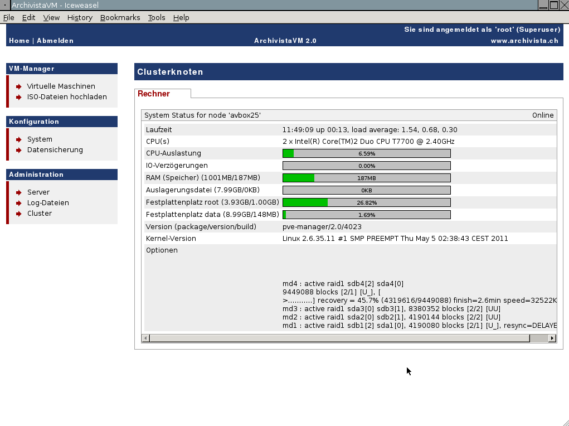Image resolution: width=569 pixels, height=426 pixels.
Task: Open the Bookmarks menu
Action: click(120, 17)
